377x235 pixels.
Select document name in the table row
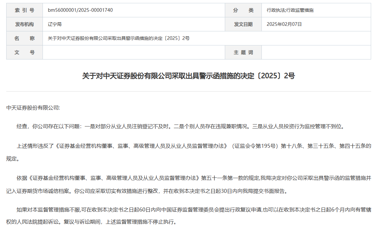pyautogui.click(x=118, y=38)
